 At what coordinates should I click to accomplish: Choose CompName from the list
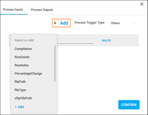coord(23,49)
